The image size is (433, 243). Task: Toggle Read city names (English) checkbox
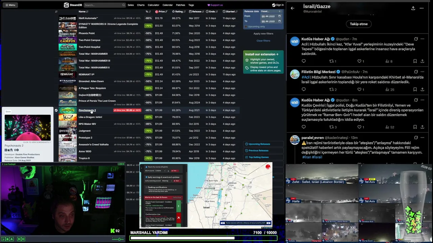pos(146,167)
